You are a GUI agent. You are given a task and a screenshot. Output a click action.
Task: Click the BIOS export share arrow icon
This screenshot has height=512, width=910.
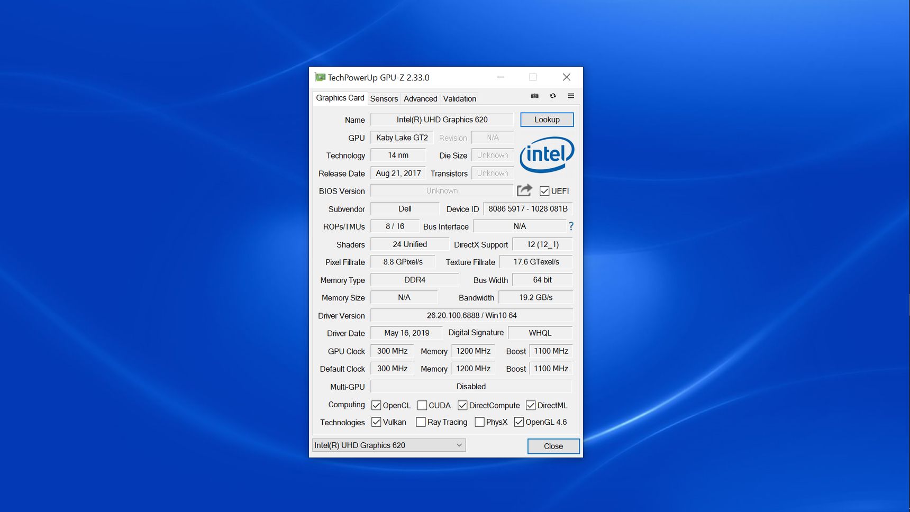(524, 190)
